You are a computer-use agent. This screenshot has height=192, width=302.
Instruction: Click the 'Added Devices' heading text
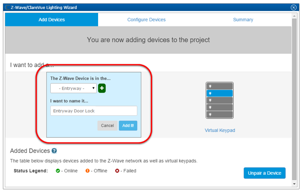[30, 151]
